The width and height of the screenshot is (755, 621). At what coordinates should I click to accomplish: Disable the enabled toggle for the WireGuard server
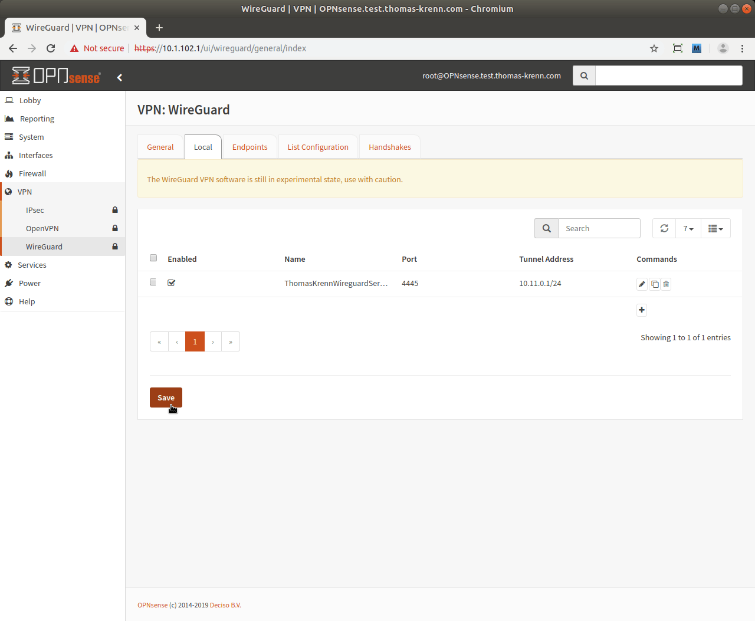[172, 283]
